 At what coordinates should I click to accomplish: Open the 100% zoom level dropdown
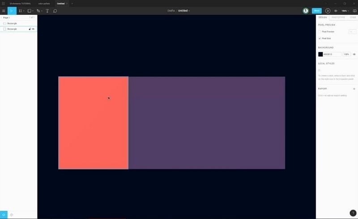pyautogui.click(x=345, y=11)
